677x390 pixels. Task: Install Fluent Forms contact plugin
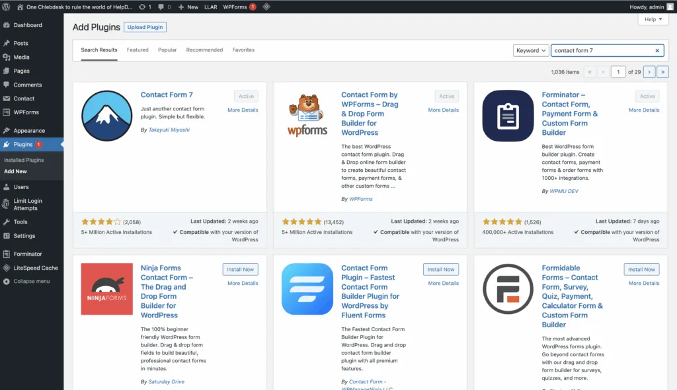(441, 270)
